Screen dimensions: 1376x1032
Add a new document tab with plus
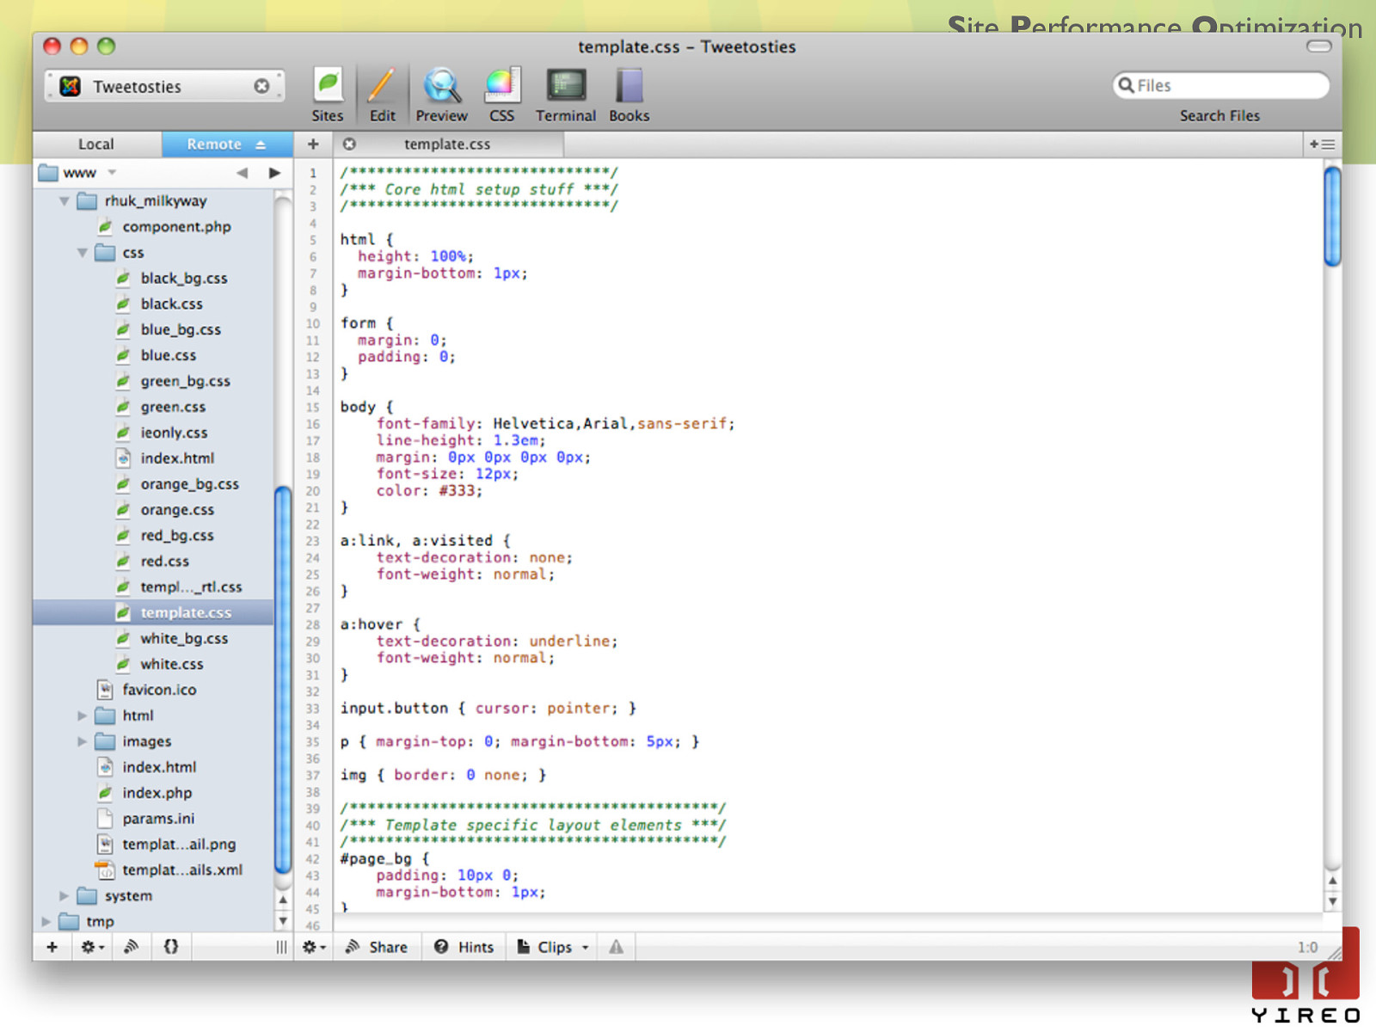313,144
